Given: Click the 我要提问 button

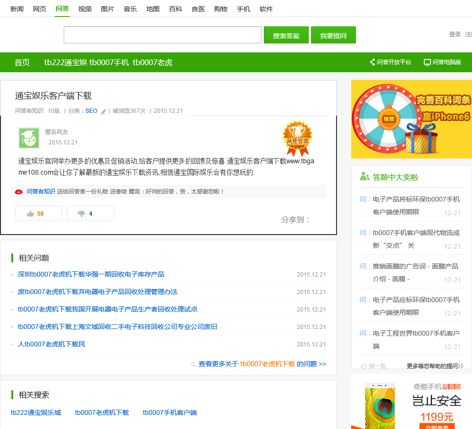Looking at the screenshot, I should point(333,35).
